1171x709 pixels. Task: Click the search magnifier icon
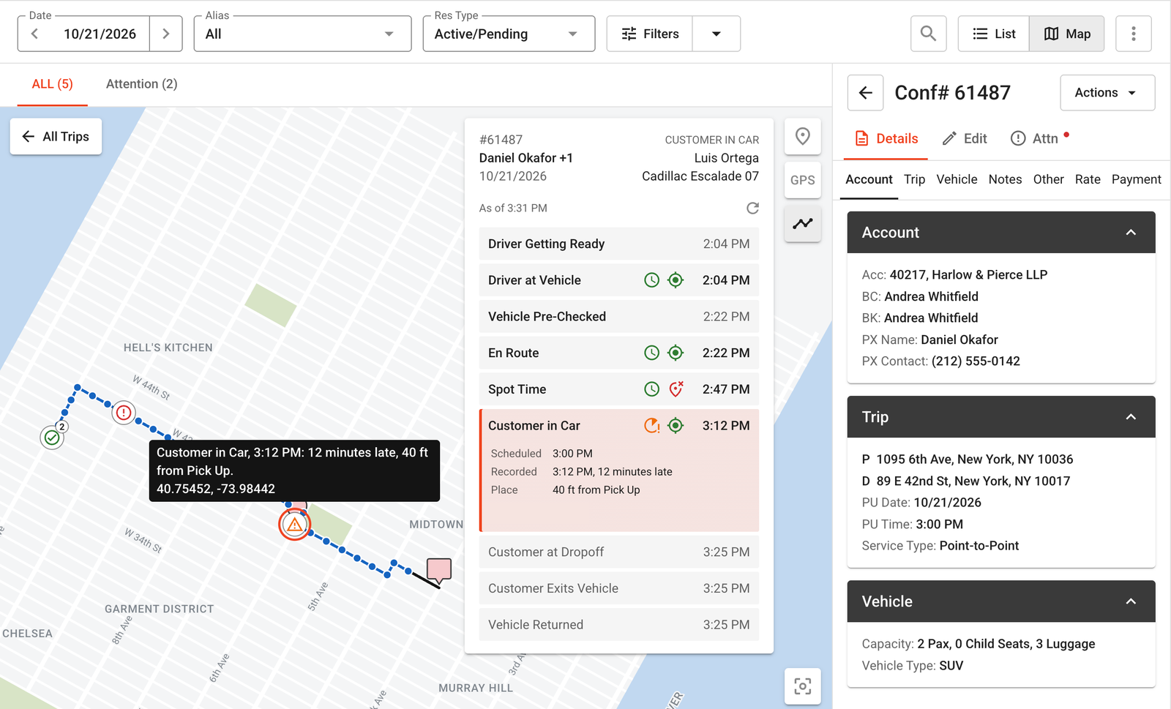pyautogui.click(x=928, y=34)
